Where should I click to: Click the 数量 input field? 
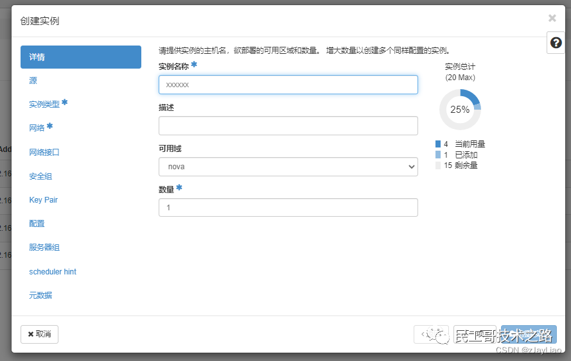tap(288, 208)
